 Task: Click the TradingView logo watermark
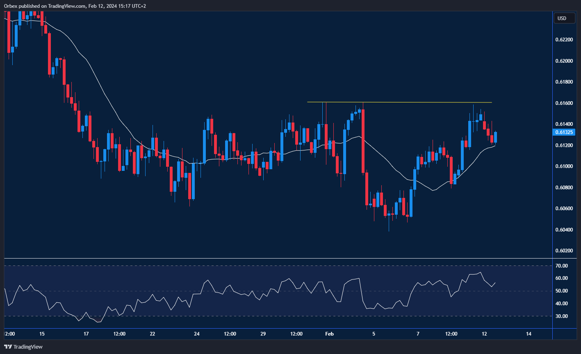(23, 347)
